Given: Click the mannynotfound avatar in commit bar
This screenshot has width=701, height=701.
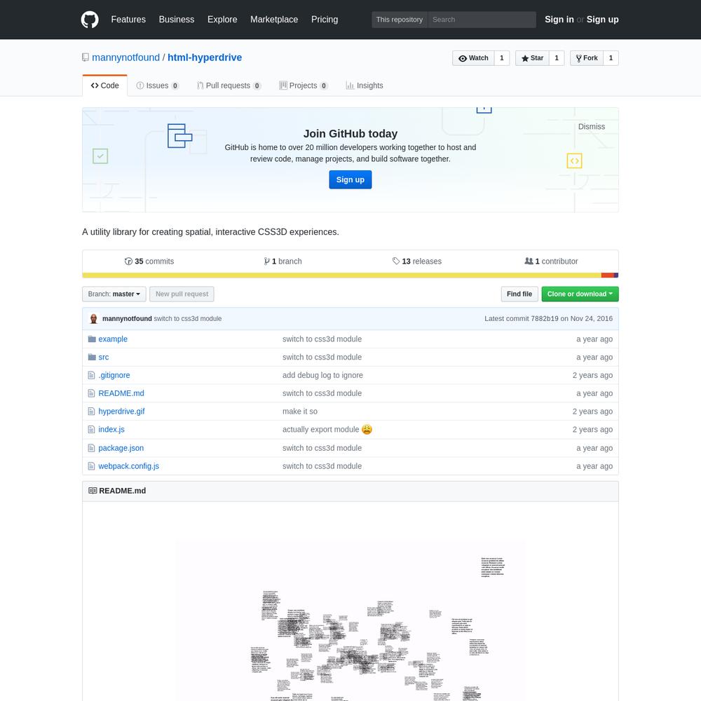Looking at the screenshot, I should [x=93, y=319].
